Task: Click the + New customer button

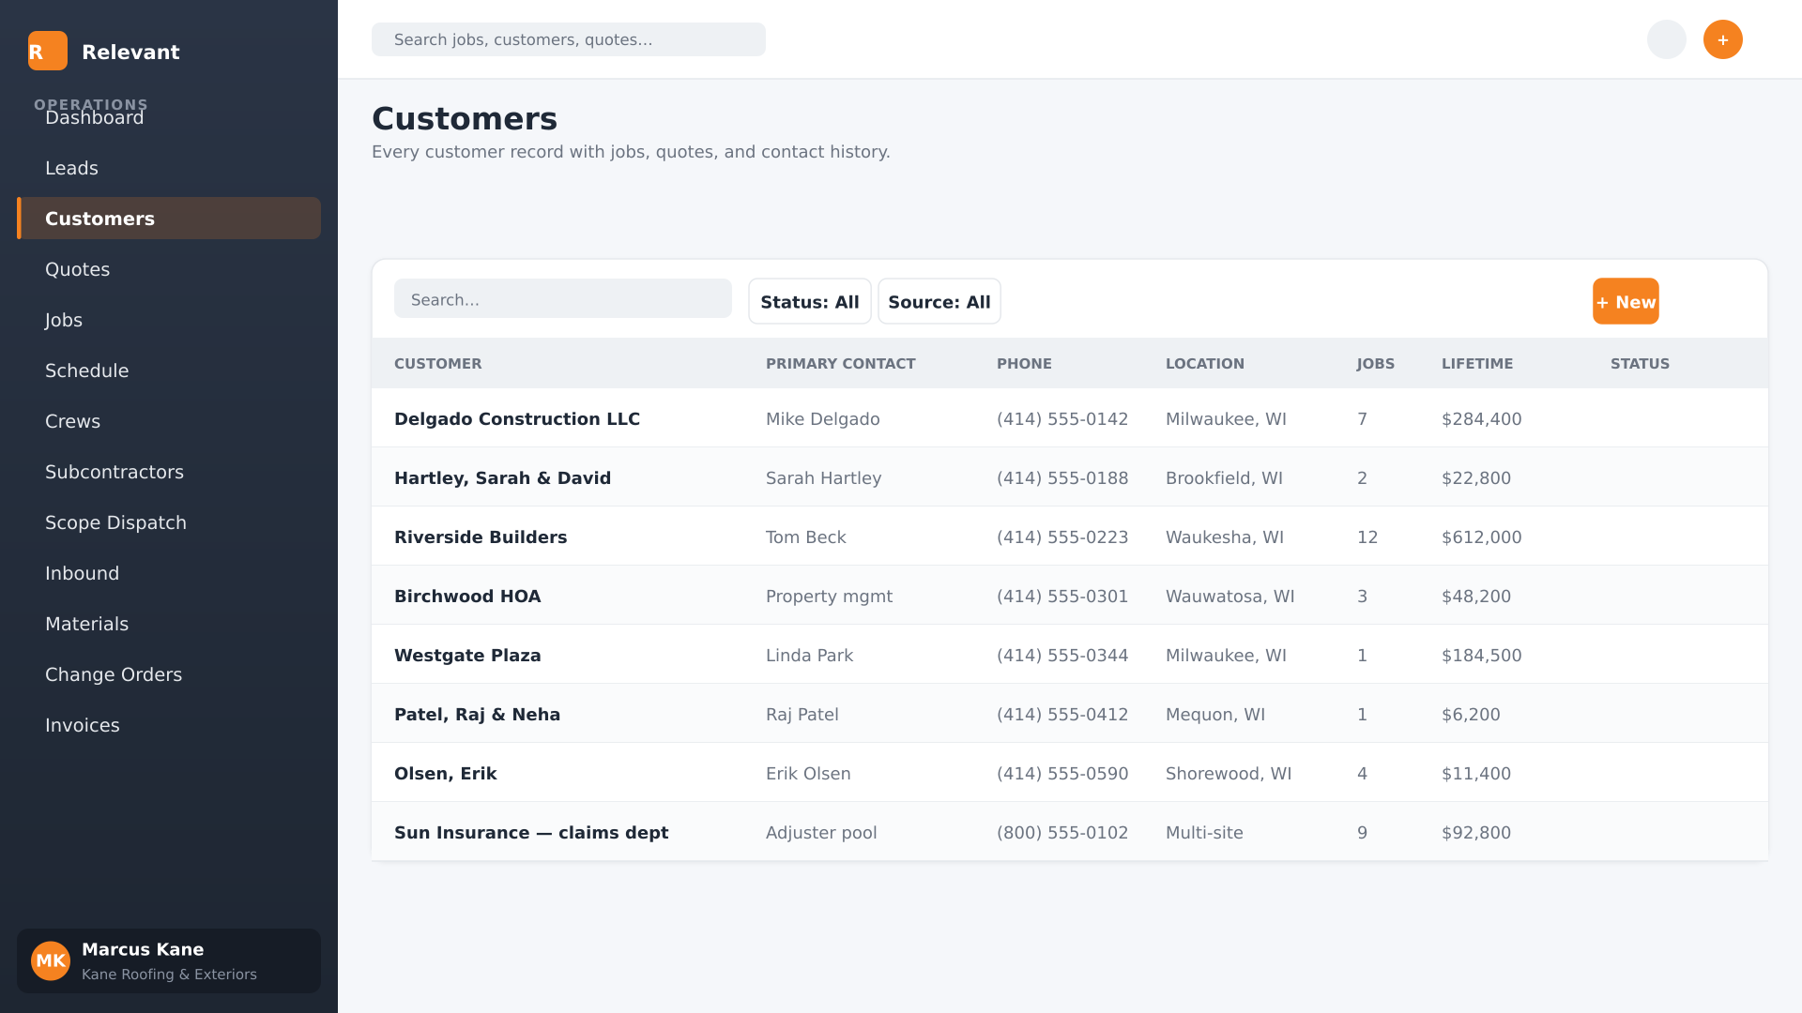Action: (1626, 301)
